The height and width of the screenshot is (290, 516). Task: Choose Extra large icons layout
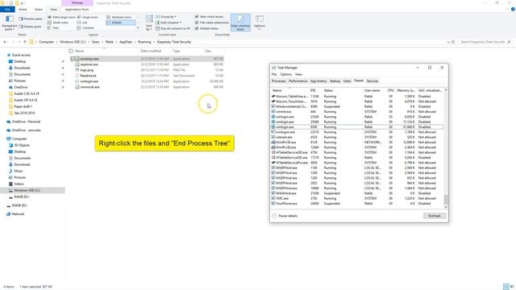point(61,17)
